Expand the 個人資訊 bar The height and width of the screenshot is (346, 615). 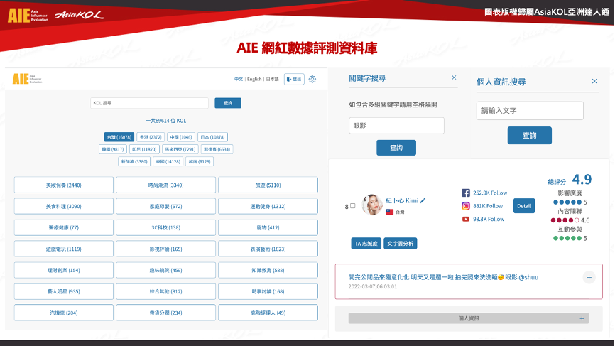[x=469, y=318]
